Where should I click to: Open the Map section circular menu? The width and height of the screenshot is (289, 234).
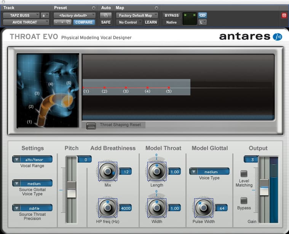156,8
